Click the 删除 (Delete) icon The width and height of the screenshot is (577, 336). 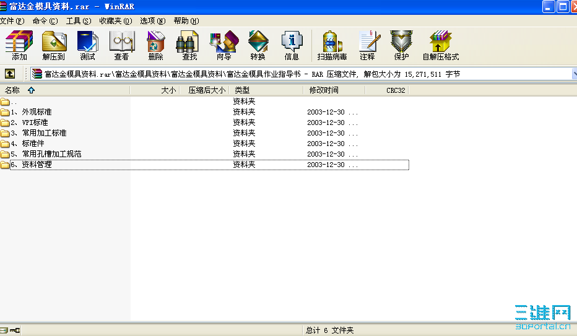tap(155, 45)
